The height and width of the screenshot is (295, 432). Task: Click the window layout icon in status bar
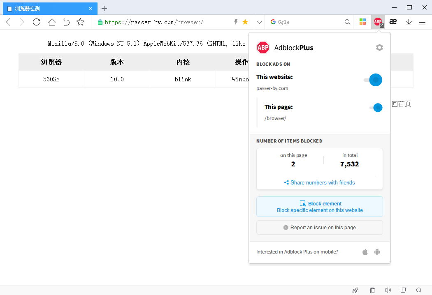click(x=403, y=290)
